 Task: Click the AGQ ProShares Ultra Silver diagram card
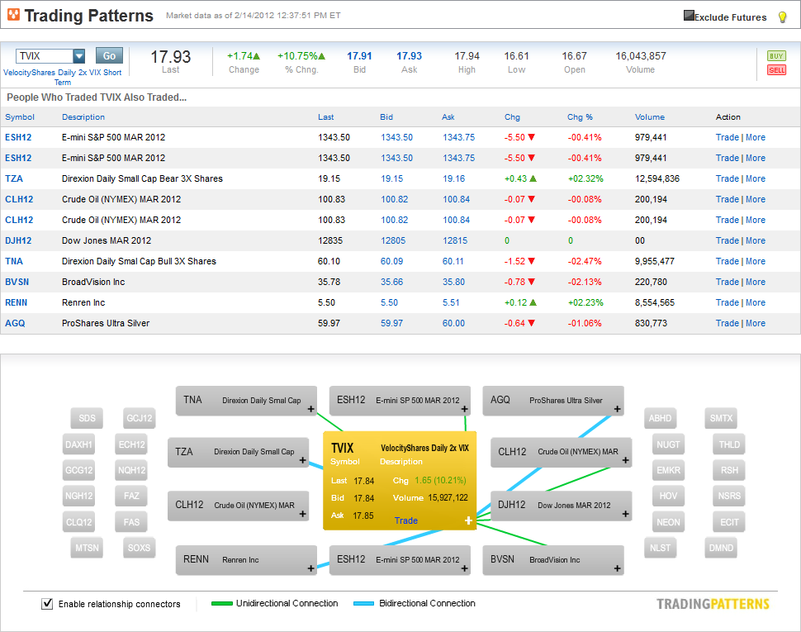[553, 401]
